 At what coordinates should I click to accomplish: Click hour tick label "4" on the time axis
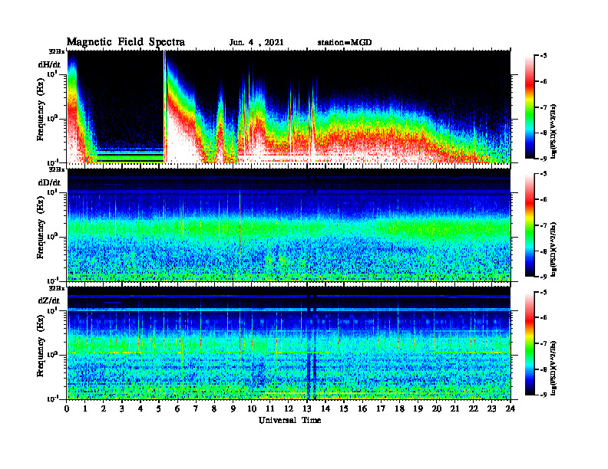(141, 408)
